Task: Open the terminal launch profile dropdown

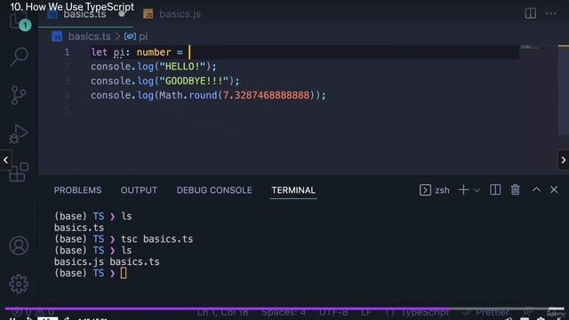Action: (x=477, y=190)
